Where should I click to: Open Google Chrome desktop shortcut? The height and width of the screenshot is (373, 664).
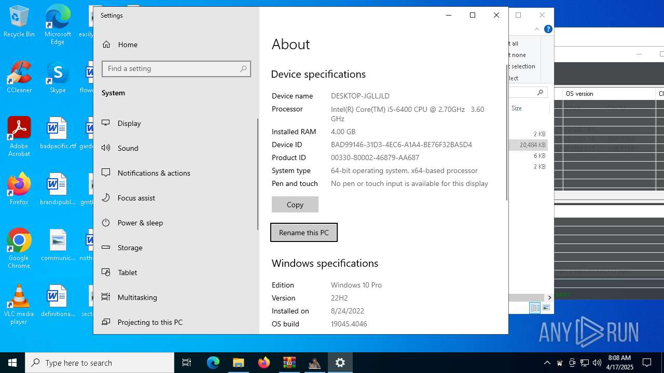point(19,249)
